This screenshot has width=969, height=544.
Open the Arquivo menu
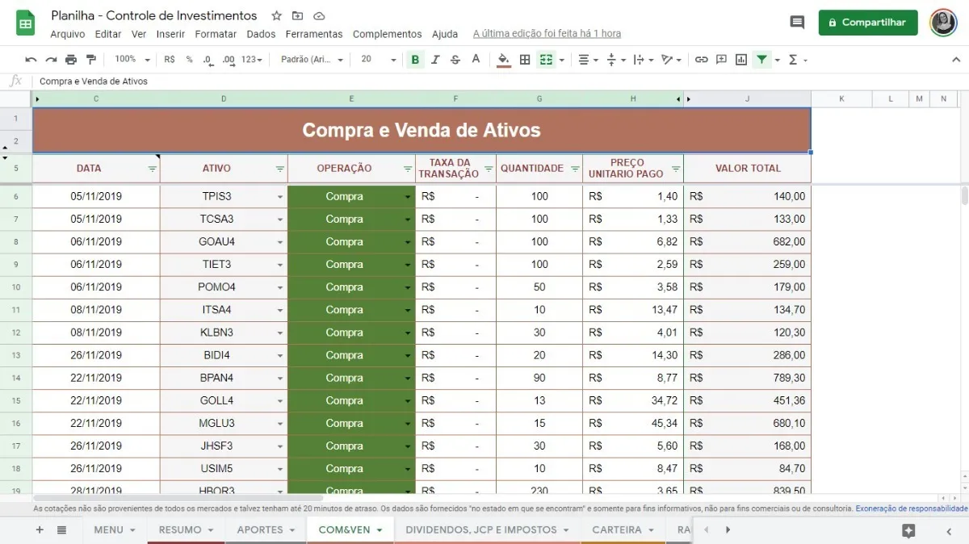pos(68,34)
